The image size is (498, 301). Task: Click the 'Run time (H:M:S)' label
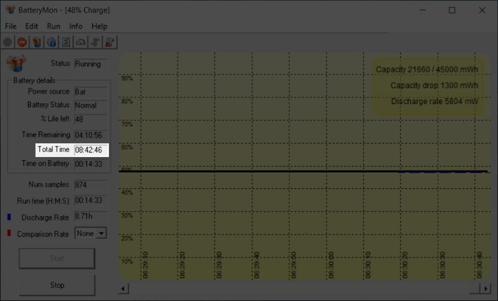[x=43, y=201]
